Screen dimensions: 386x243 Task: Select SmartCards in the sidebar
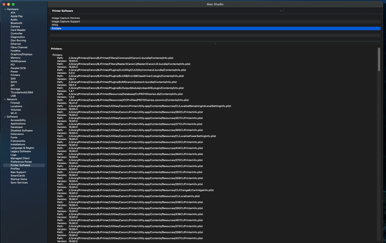point(18,175)
